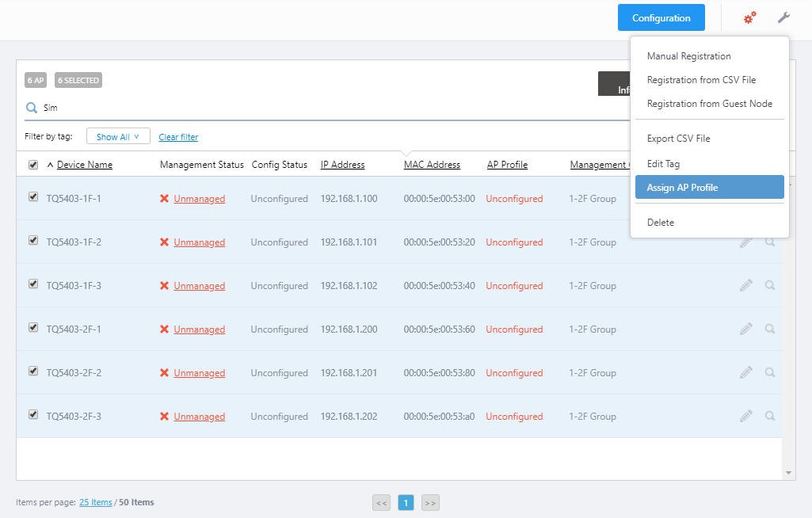Screen dimensions: 812x518
Task: Click magnifier icon for TQ5403-2F-2 row
Action: [x=770, y=372]
